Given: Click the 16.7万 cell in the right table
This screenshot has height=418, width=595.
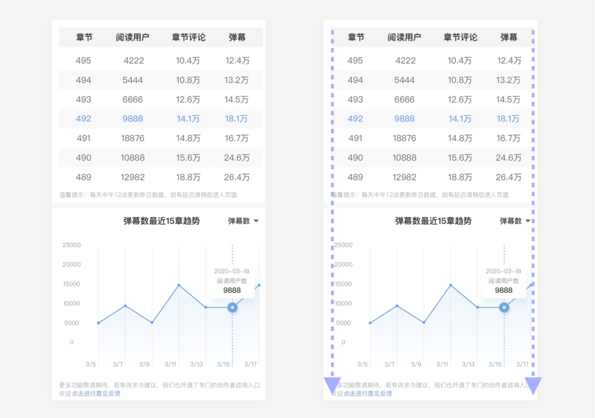Looking at the screenshot, I should pos(509,138).
